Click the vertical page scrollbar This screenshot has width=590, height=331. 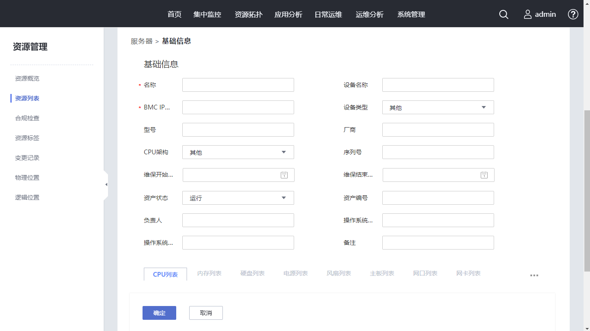point(586,190)
